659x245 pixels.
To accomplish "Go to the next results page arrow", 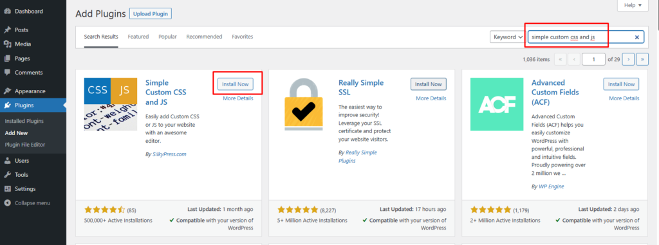I will coord(628,59).
